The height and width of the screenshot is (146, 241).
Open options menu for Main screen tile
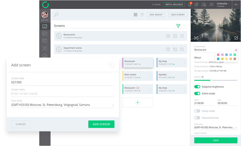(x=150, y=76)
